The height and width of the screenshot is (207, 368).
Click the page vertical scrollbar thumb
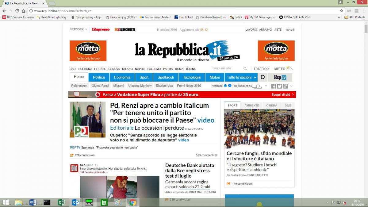(x=366, y=29)
